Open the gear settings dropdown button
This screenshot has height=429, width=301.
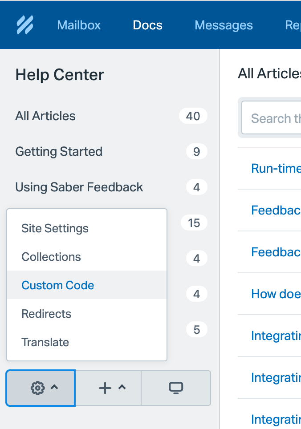coord(41,388)
